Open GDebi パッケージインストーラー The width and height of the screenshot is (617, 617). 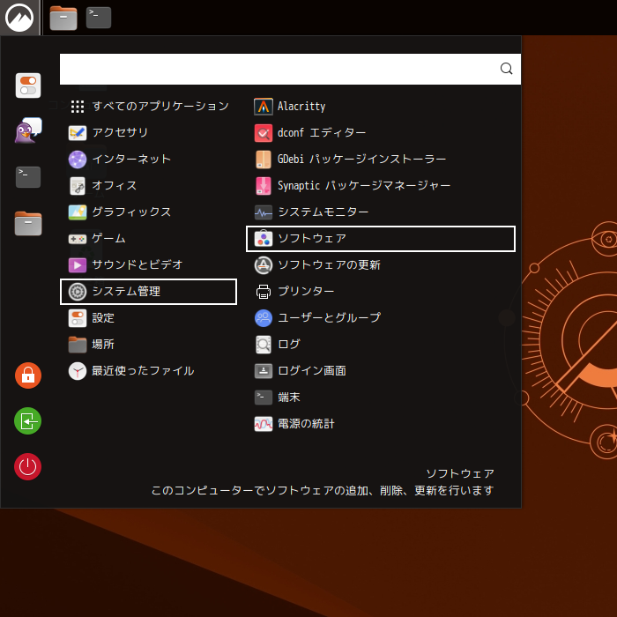click(381, 160)
